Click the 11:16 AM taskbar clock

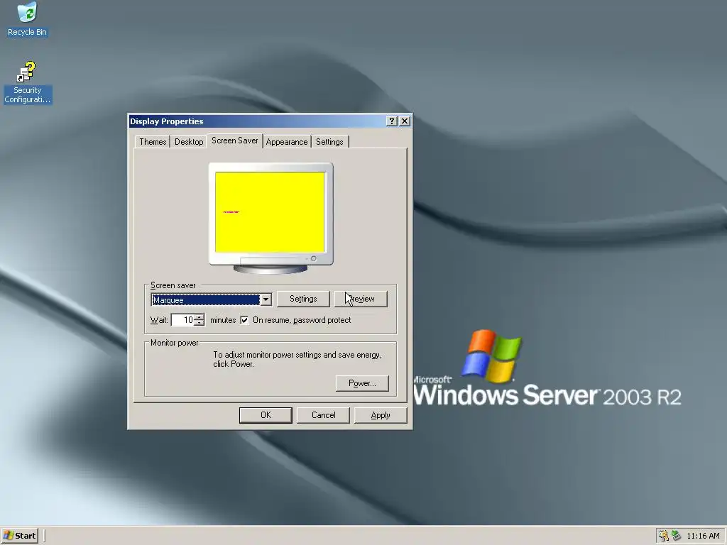point(703,536)
